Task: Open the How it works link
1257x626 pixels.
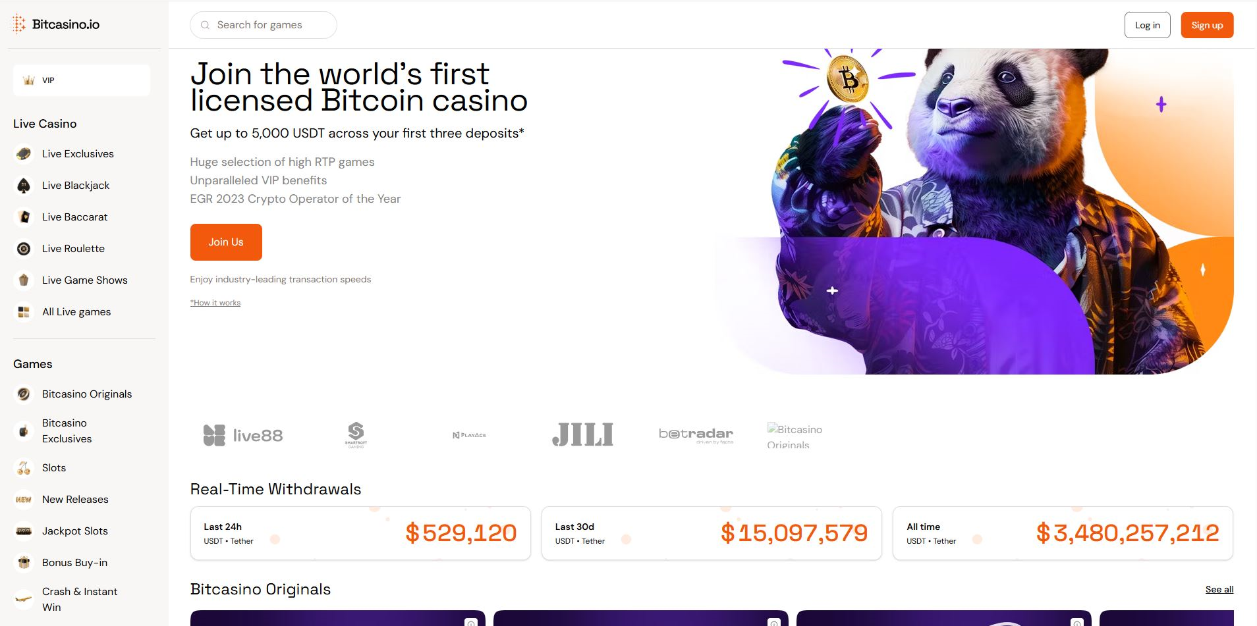Action: click(215, 303)
